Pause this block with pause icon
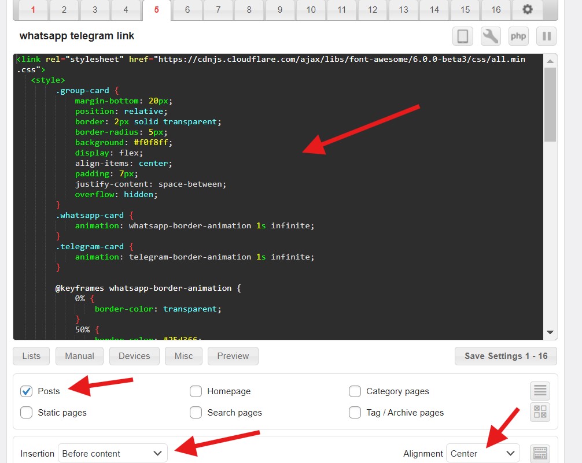The image size is (582, 463). coord(546,36)
